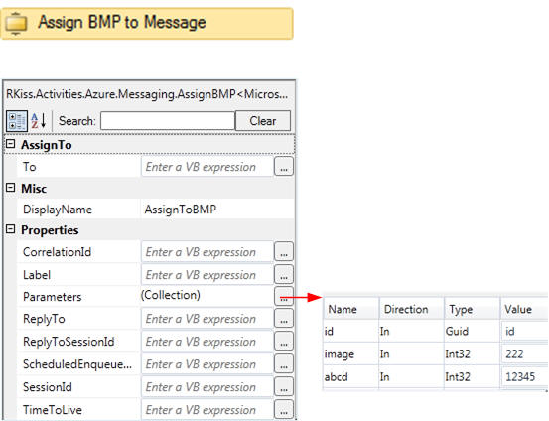Open expression editor for To property
549x421 pixels.
(284, 167)
